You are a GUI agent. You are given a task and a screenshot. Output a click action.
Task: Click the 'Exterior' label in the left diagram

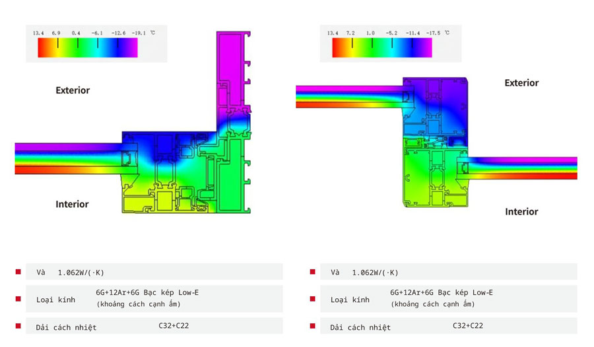pyautogui.click(x=73, y=90)
